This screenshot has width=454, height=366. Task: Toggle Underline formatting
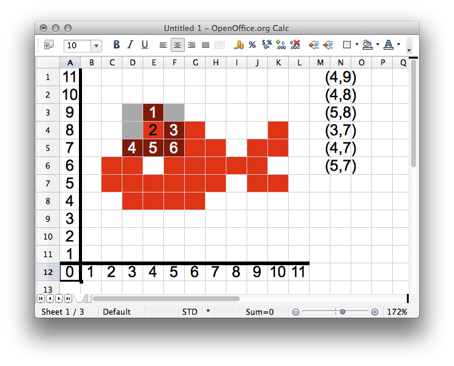coord(144,45)
